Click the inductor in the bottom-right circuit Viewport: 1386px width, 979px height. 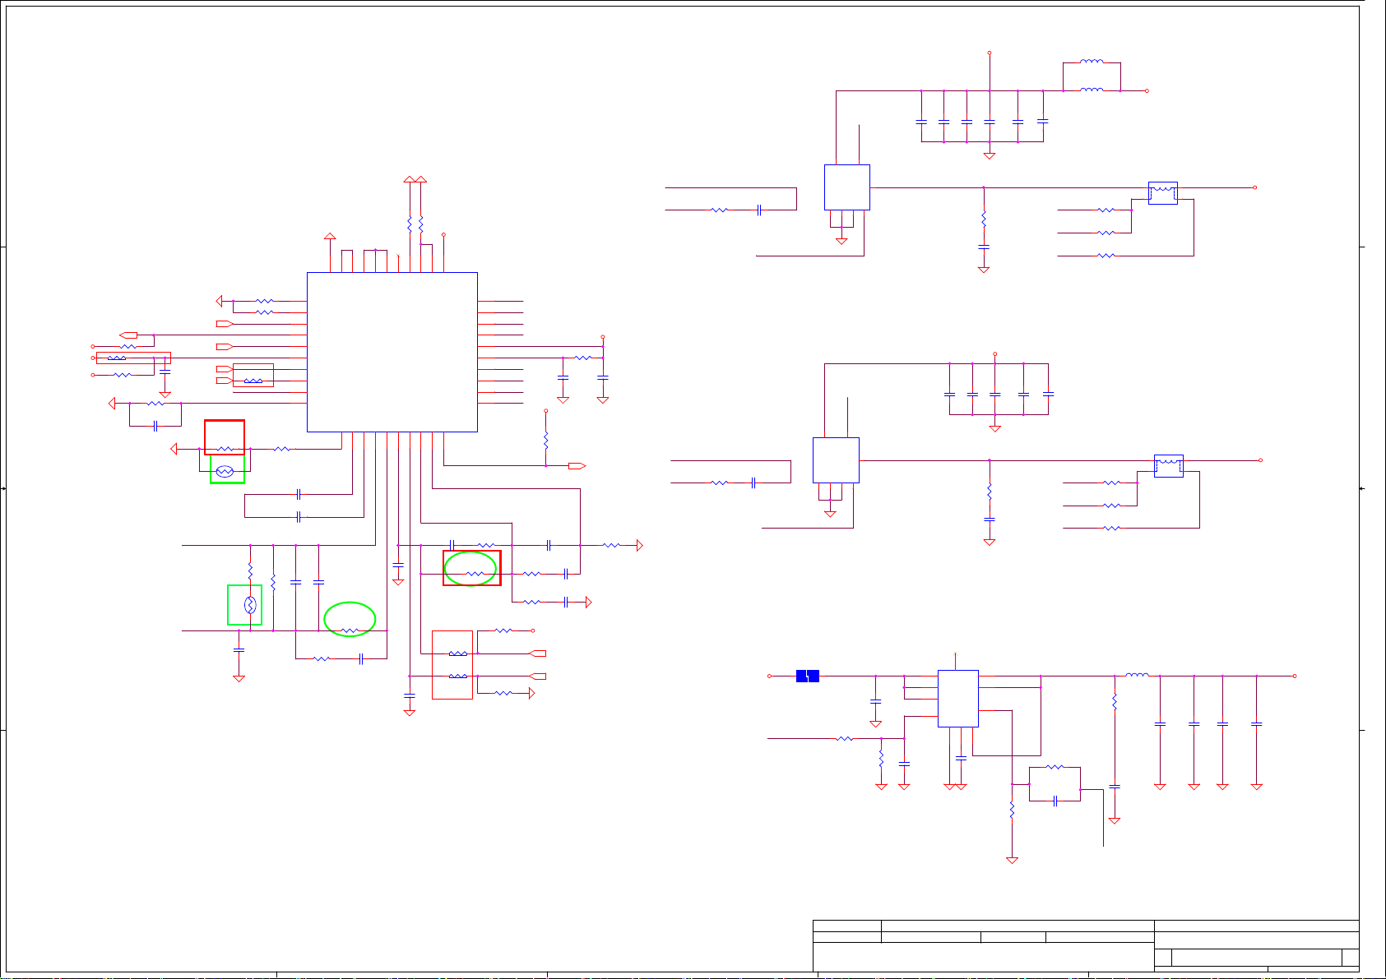pyautogui.click(x=1138, y=676)
